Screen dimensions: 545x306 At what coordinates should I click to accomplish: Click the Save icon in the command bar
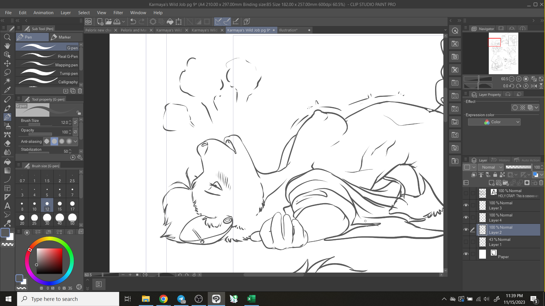[117, 22]
